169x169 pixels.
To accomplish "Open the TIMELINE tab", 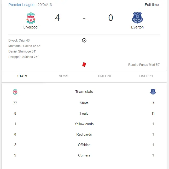I will coord(105,76).
